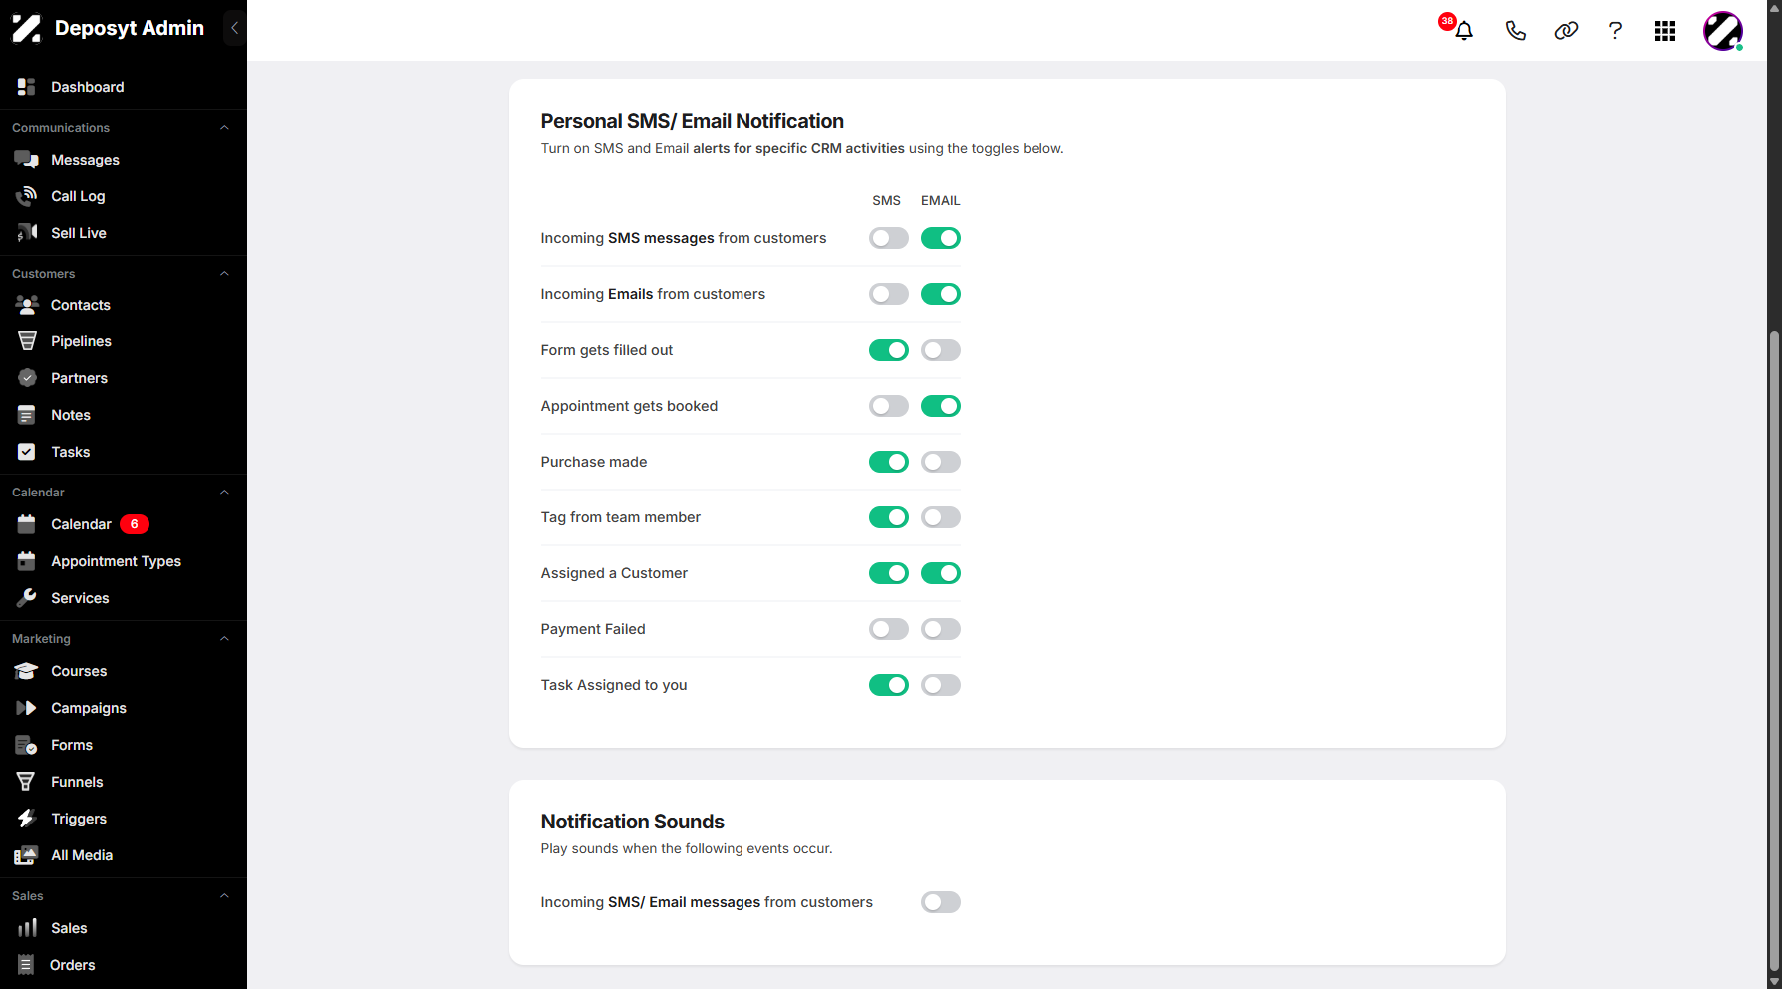Click the Courses graduation cap icon
The height and width of the screenshot is (989, 1782).
(x=27, y=671)
